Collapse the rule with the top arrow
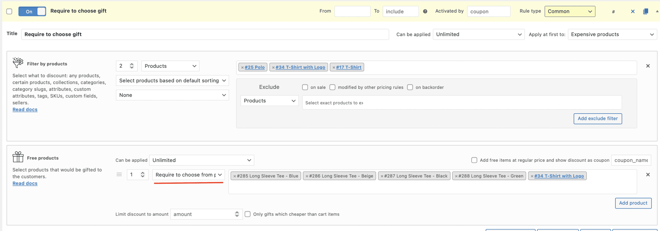 point(657,11)
